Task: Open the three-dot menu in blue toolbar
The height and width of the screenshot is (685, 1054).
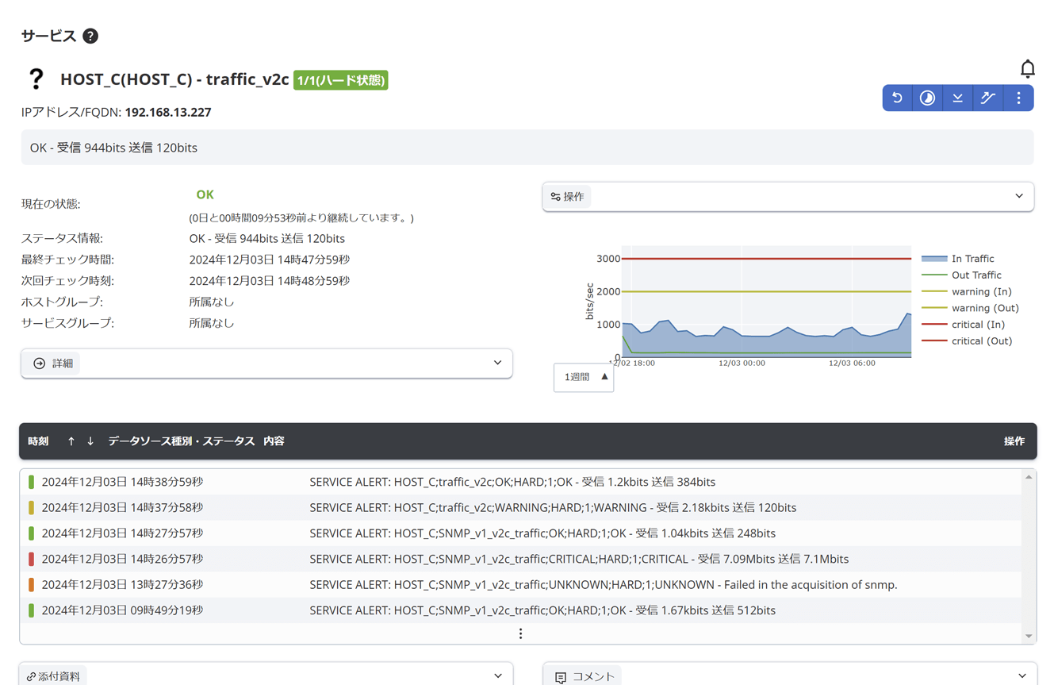Action: tap(1018, 98)
